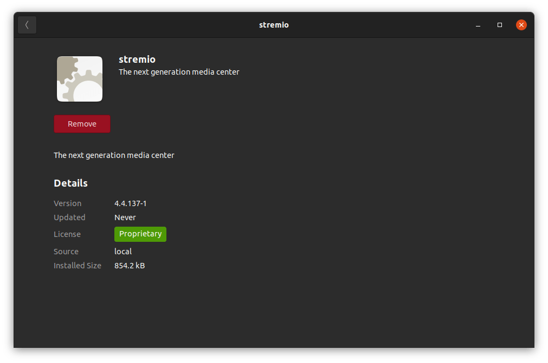The width and height of the screenshot is (548, 363).
Task: Click the stremio gear app icon
Action: (80, 79)
